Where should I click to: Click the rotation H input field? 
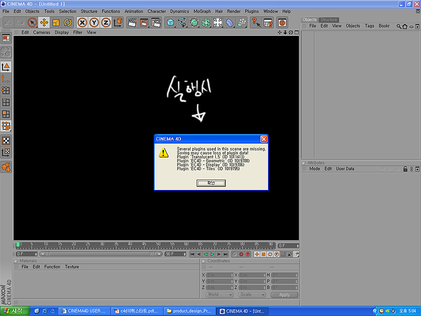click(285, 275)
